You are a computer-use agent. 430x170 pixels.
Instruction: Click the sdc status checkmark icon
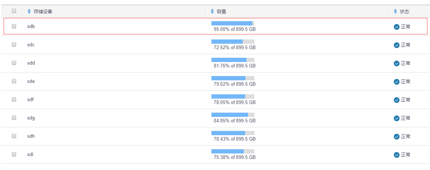click(397, 45)
